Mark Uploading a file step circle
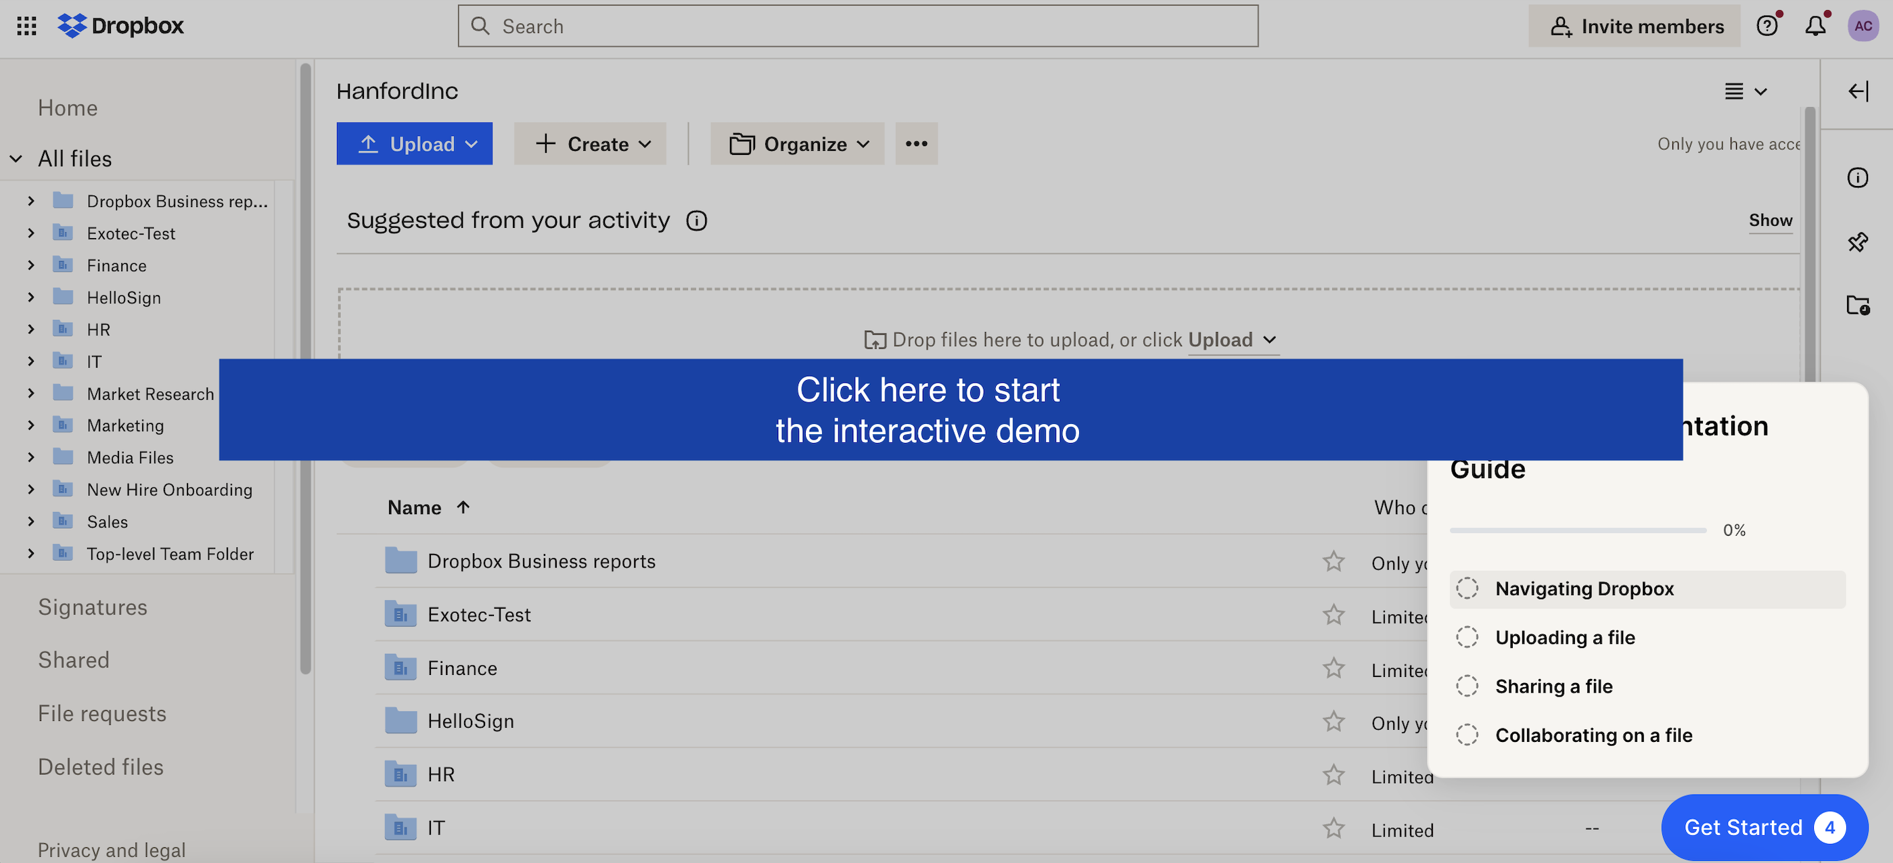The height and width of the screenshot is (863, 1893). pyautogui.click(x=1467, y=638)
